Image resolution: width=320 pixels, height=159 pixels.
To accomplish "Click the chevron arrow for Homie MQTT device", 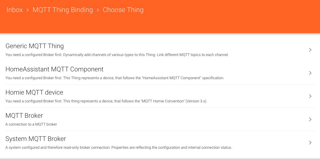I will coord(310,96).
